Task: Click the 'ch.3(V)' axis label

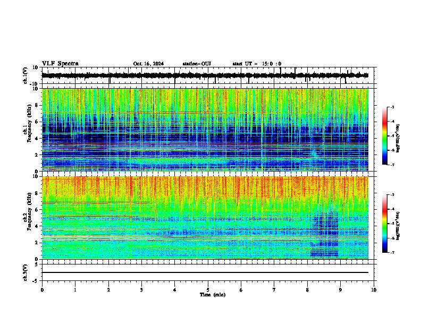Action: click(x=26, y=273)
